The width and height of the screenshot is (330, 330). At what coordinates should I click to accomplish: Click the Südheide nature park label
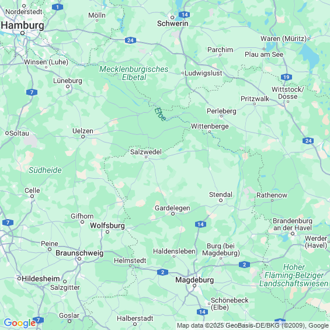[x=45, y=170]
